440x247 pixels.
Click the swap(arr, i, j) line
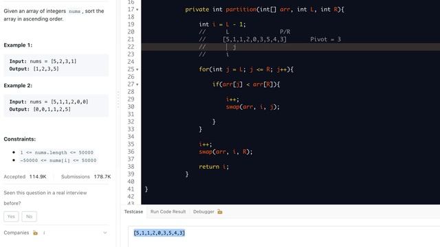coord(253,107)
